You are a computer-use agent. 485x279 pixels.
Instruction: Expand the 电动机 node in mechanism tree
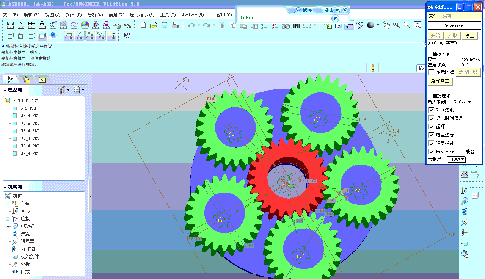(x=7, y=226)
